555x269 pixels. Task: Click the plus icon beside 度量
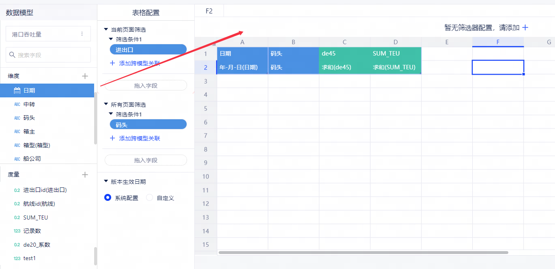point(85,174)
